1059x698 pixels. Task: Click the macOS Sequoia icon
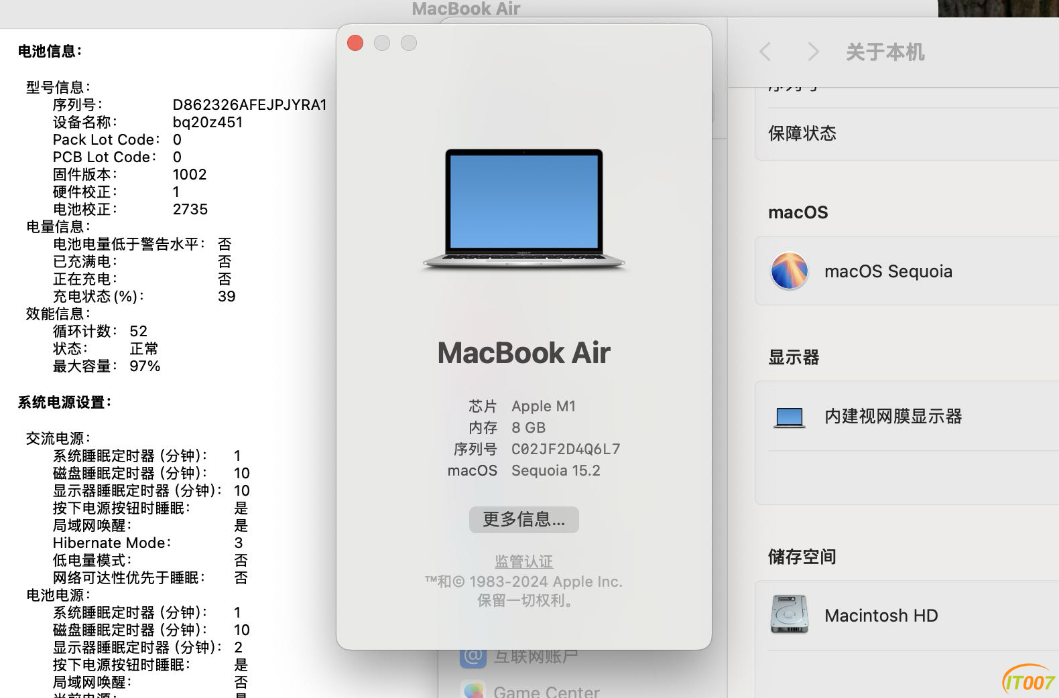click(x=789, y=271)
